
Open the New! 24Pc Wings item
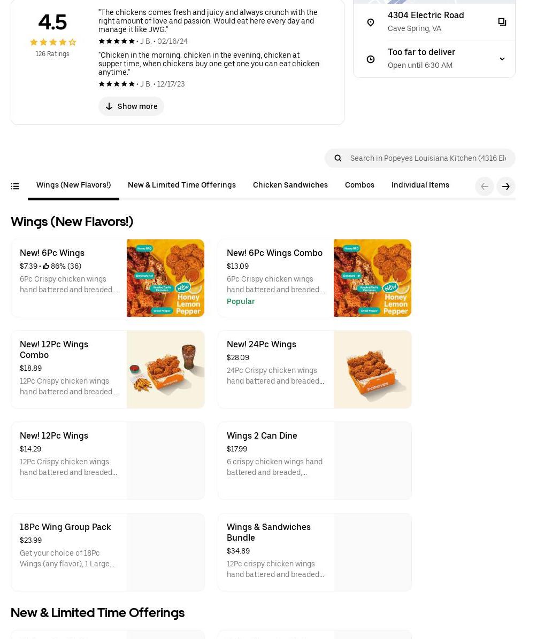261,345
